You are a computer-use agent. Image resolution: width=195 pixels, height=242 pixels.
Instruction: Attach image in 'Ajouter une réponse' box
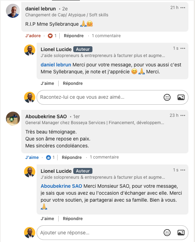[x=181, y=233]
